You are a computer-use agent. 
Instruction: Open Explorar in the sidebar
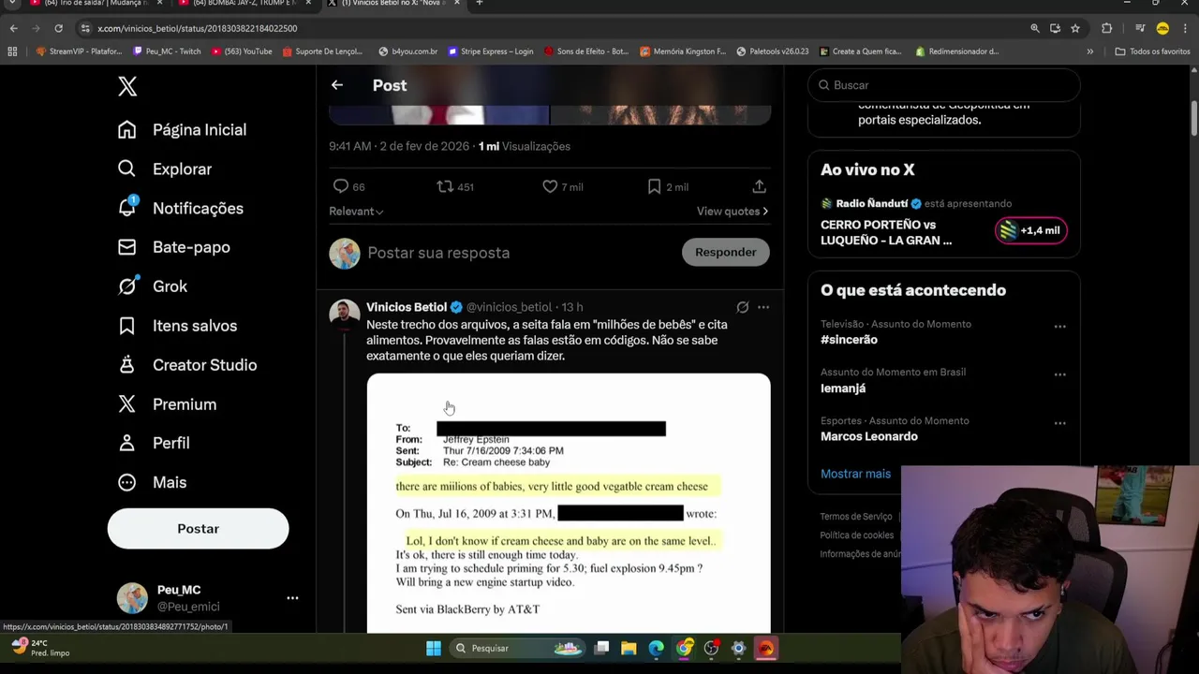tap(166, 169)
